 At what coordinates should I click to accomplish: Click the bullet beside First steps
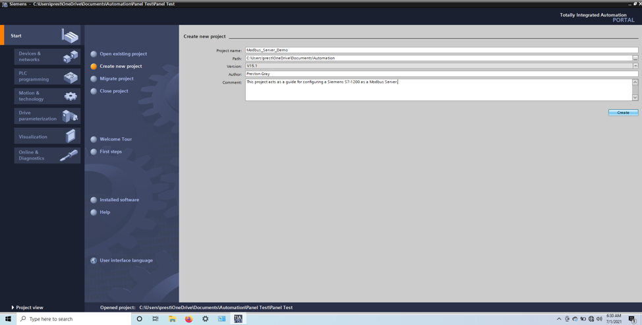(94, 152)
